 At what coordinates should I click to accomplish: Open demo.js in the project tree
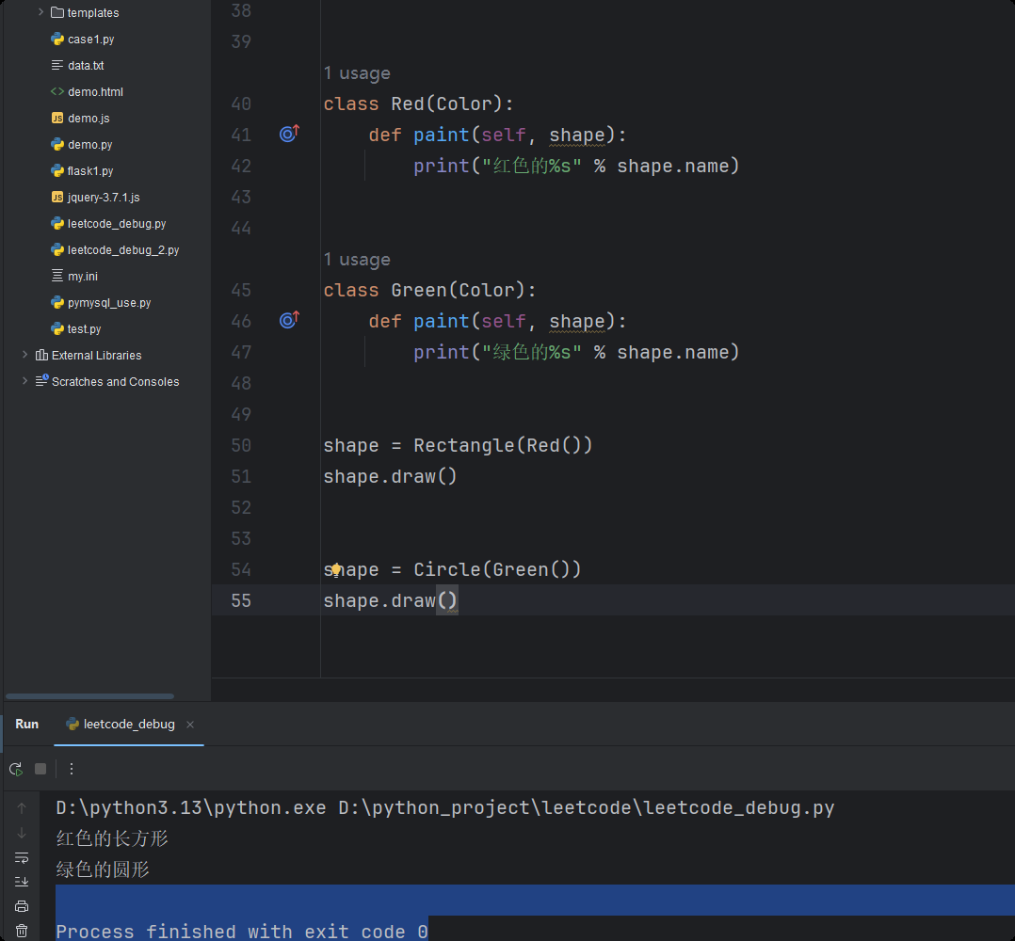point(80,119)
